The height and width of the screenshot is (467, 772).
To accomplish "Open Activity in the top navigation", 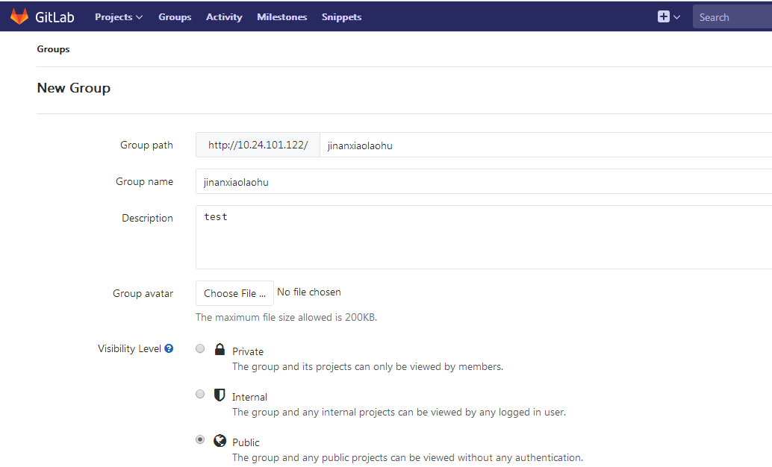I will point(224,16).
